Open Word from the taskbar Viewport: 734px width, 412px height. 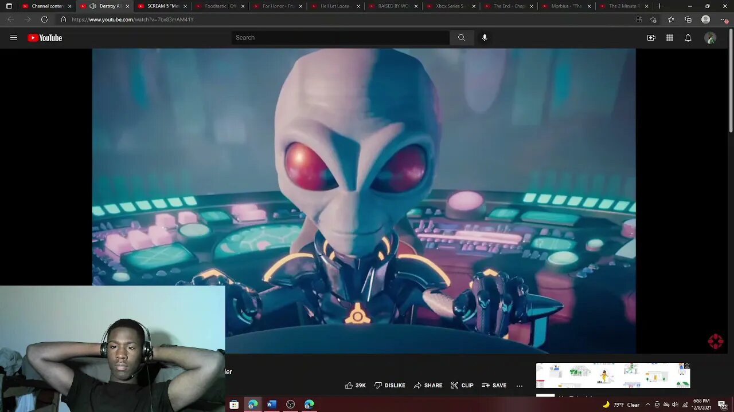(x=272, y=405)
